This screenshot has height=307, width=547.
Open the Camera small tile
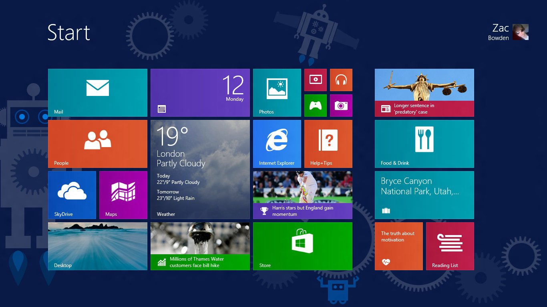tap(341, 106)
